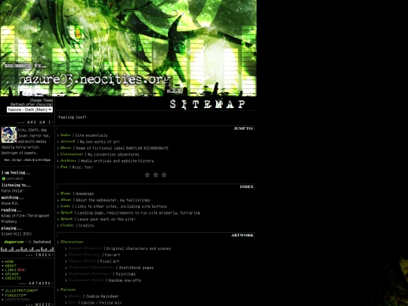The width and height of the screenshot is (408, 306).
Task: Go to ILLUSTRATIONS in sidebar artwork menu
Action: (x=21, y=291)
